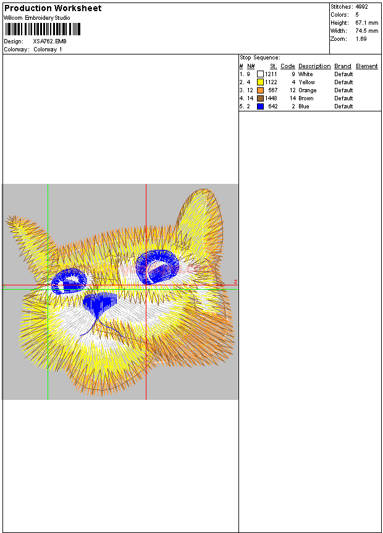Click stitch count 1122 in Yellow row
This screenshot has height=533, width=383.
tap(271, 82)
